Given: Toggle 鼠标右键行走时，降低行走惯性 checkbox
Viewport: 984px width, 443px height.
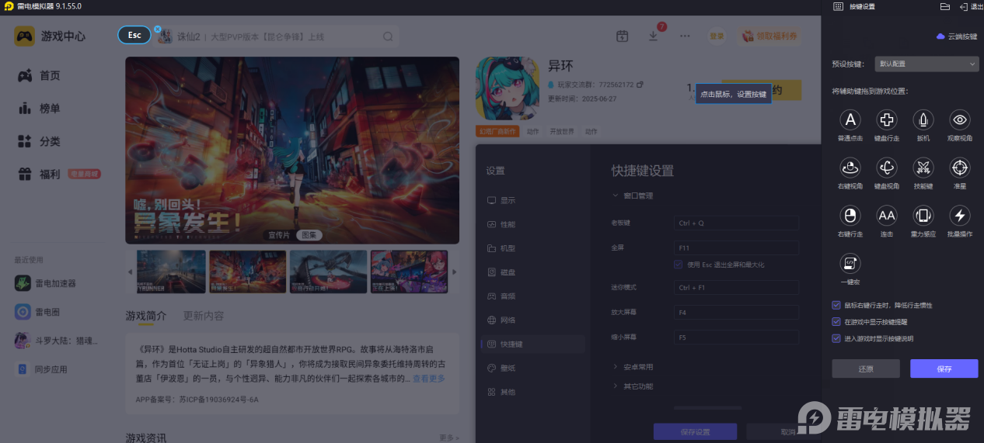Looking at the screenshot, I should [836, 306].
